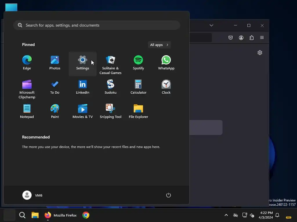Click the All apps button
Viewport: 297px width, 222px height.
[x=159, y=45]
